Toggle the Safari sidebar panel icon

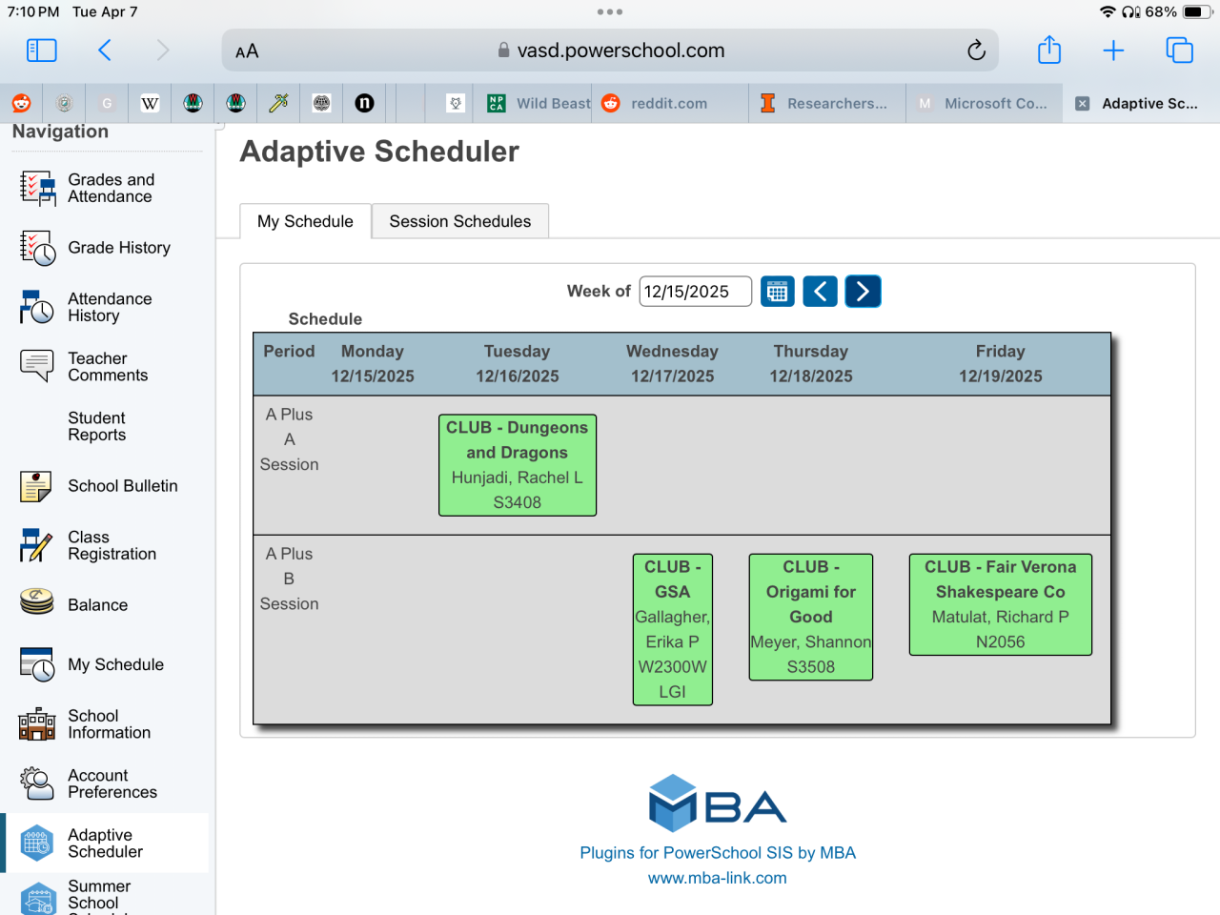point(41,51)
